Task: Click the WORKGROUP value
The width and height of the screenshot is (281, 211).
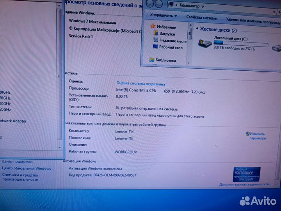Action: (126, 152)
